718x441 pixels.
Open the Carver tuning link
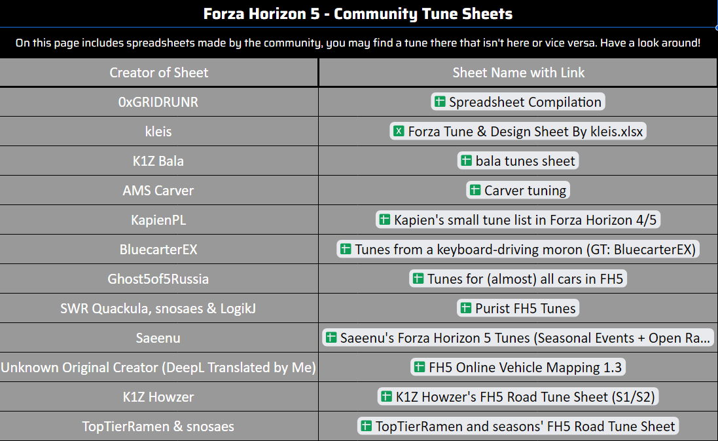(518, 190)
